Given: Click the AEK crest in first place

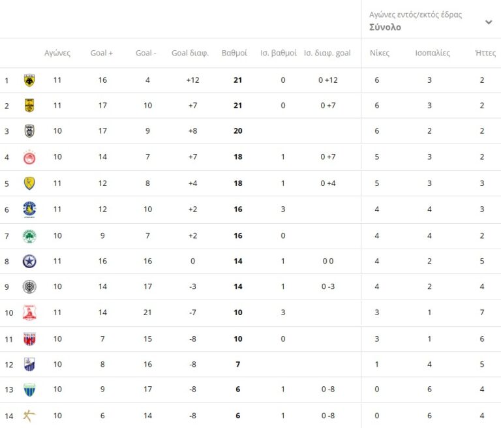Looking at the screenshot, I should click(29, 80).
